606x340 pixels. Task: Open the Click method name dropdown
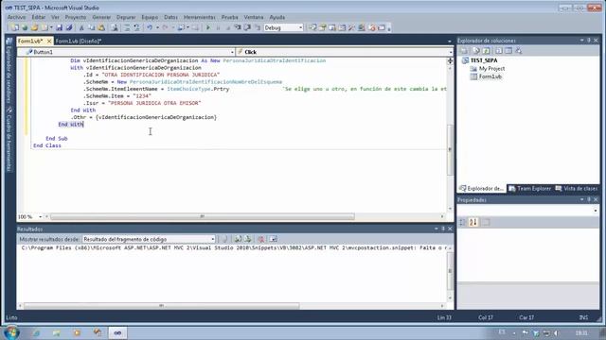coord(451,52)
